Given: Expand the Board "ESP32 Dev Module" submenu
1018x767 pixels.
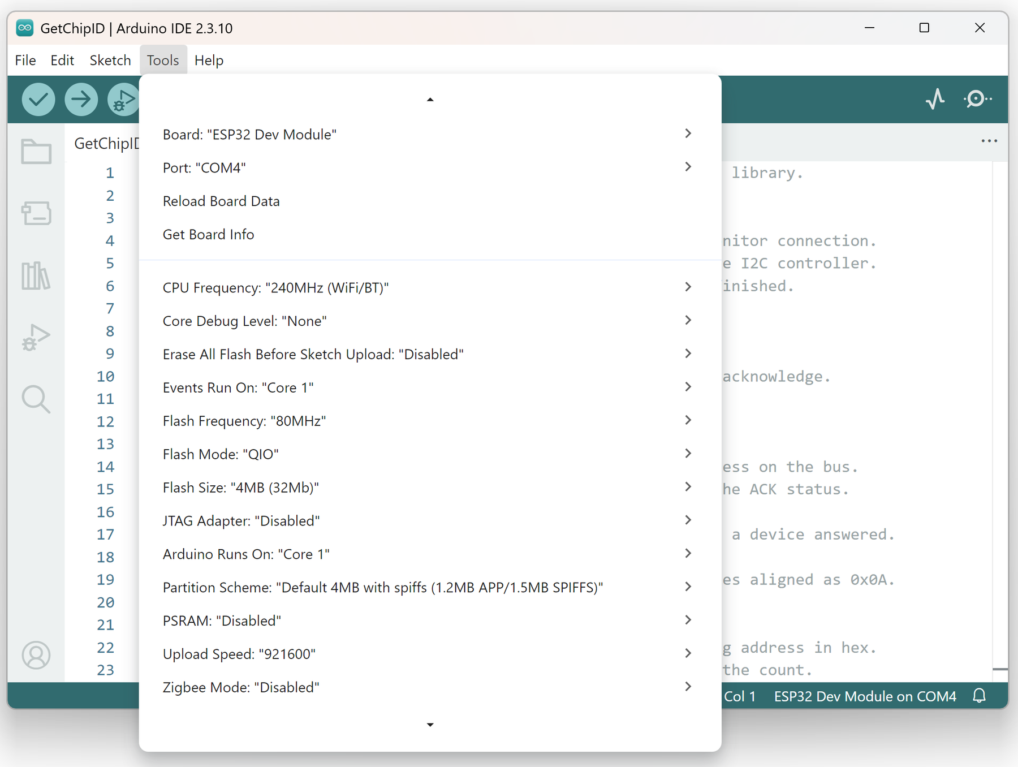Looking at the screenshot, I should [x=430, y=135].
